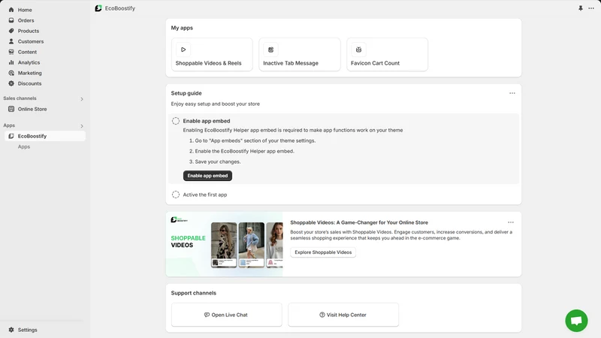Click the Setup guide heading
Screen dimensions: 601x338
point(186,93)
